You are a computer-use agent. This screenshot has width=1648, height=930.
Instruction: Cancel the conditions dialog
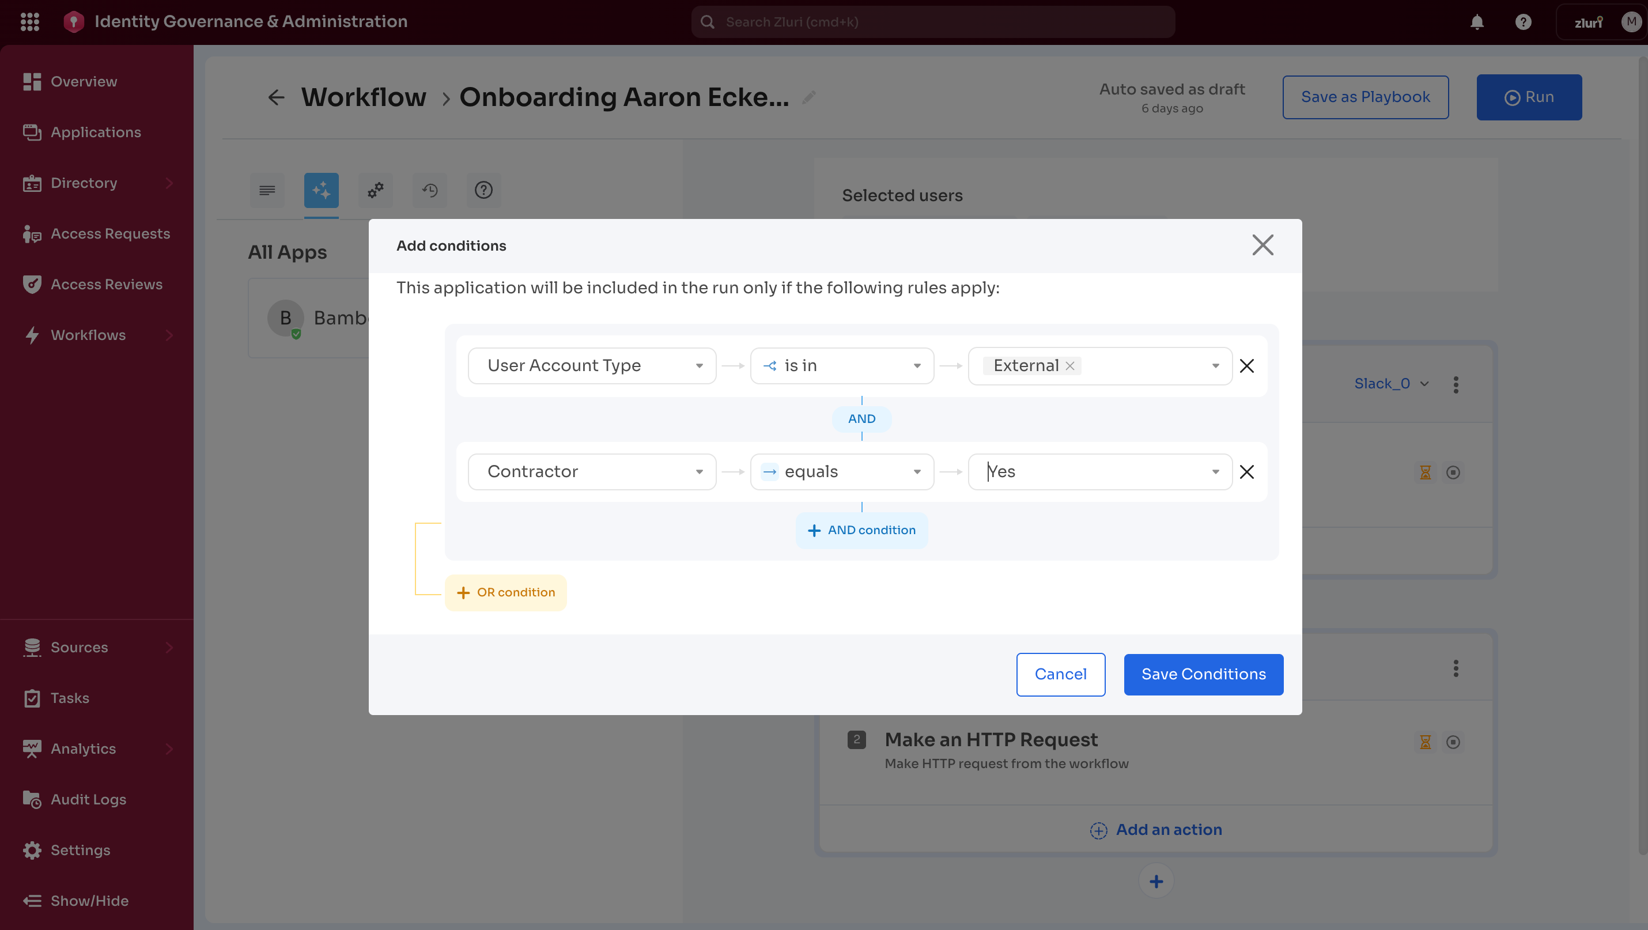pos(1060,674)
